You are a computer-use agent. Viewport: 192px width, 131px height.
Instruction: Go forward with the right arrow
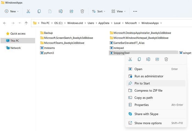[x=13, y=23]
